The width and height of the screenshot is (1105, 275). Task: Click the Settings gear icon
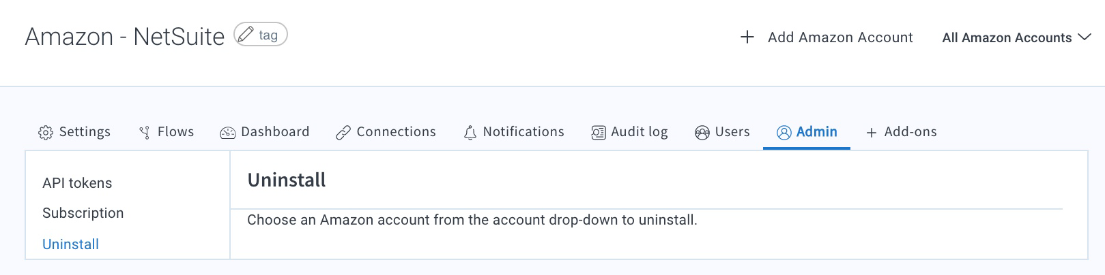[46, 133]
